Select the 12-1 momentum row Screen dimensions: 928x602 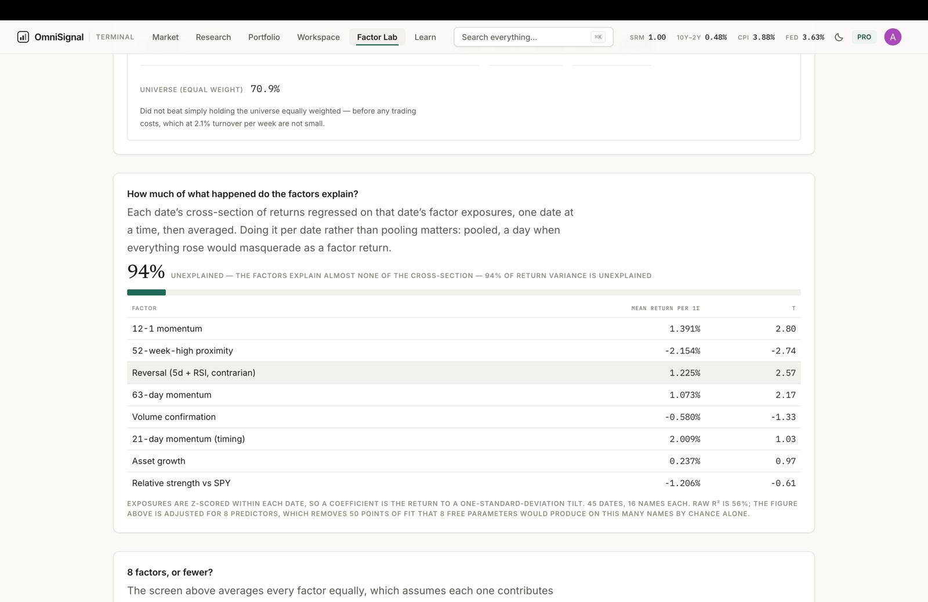[464, 329]
